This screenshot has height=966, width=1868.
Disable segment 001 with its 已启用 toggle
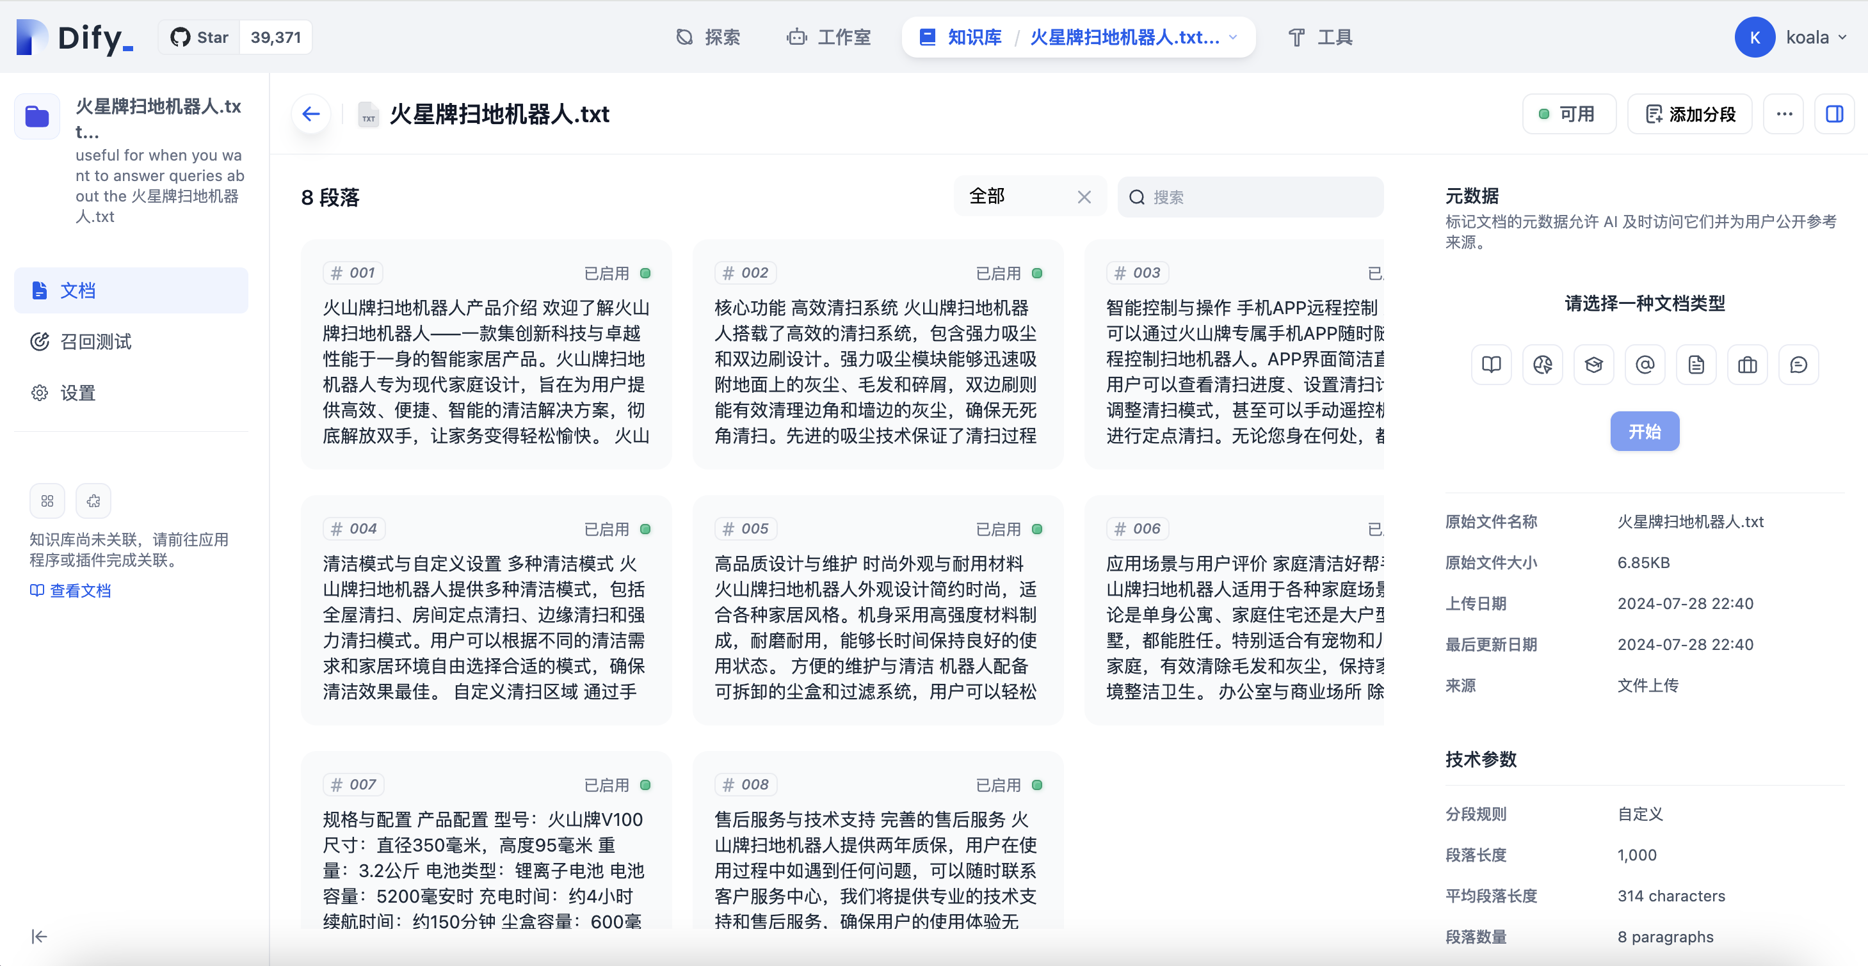646,273
